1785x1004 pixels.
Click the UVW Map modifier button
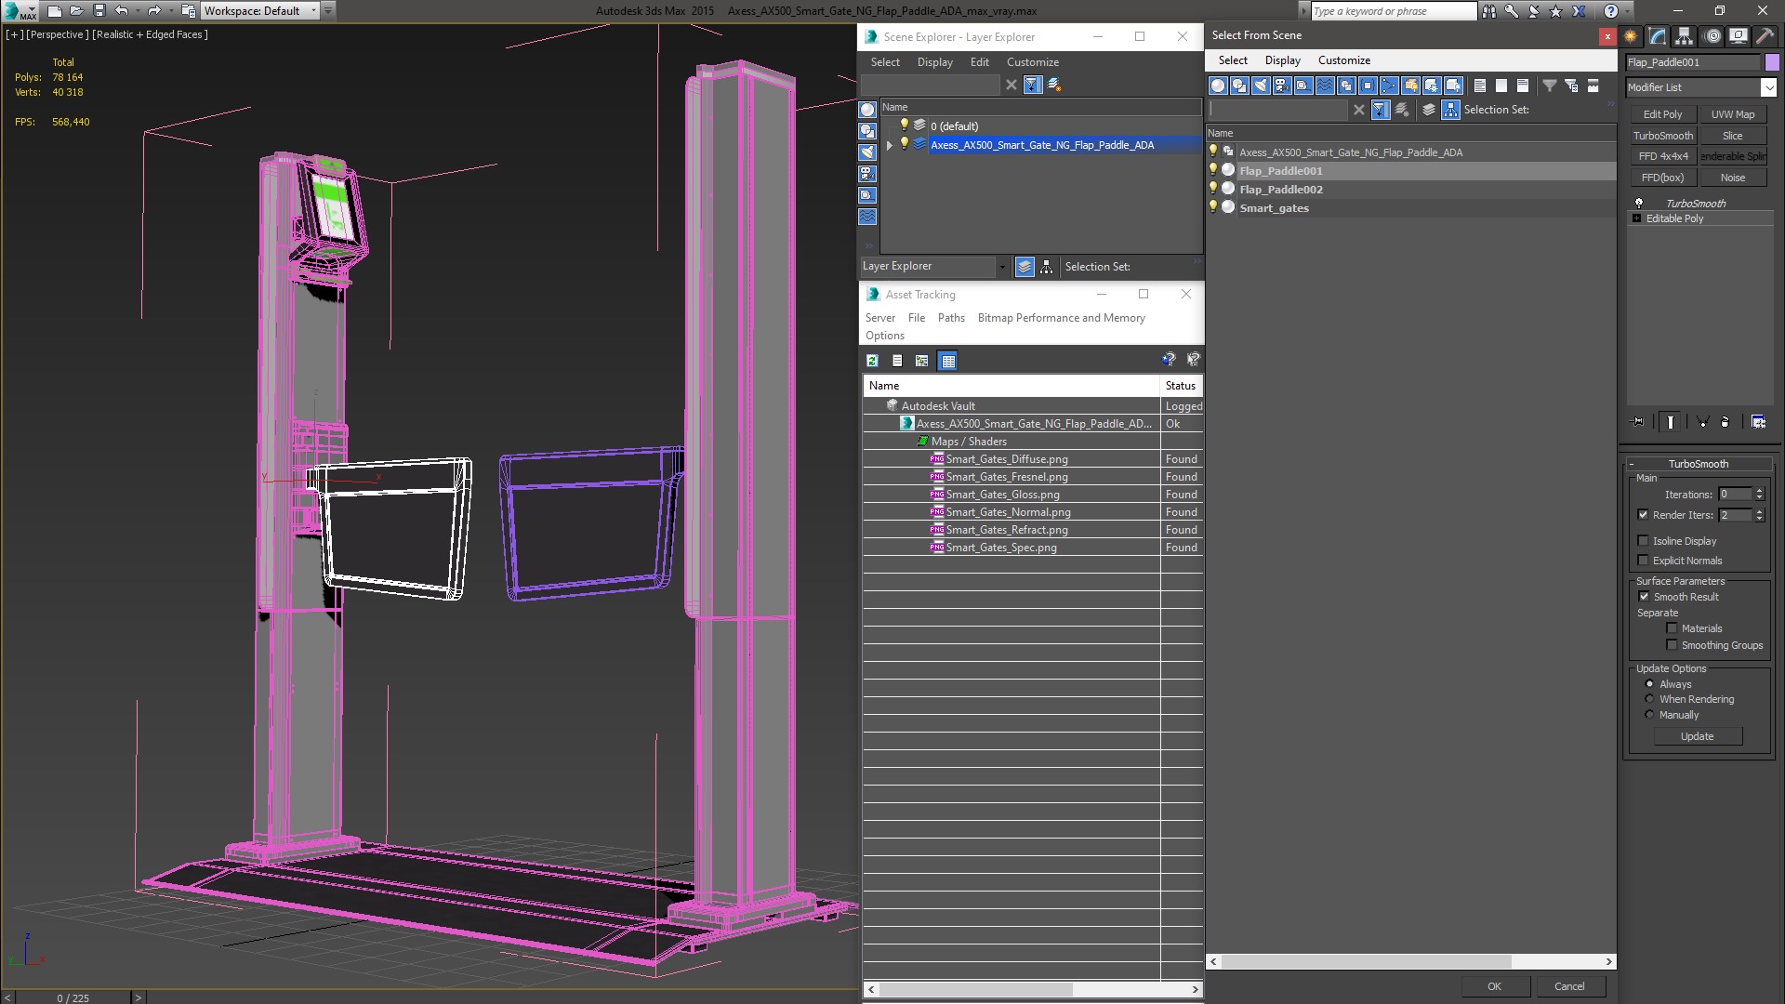[1733, 114]
